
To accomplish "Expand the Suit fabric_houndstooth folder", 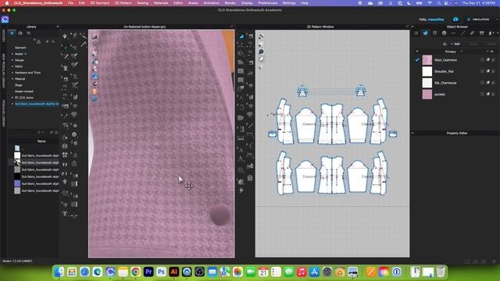I will (12, 104).
